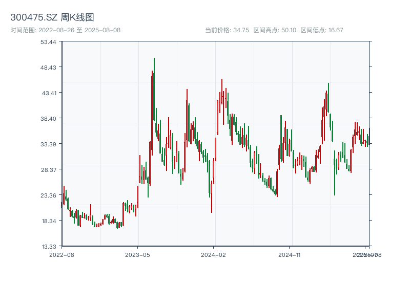Click the y-axis label 18.34
Image resolution: width=410 pixels, height=307 pixels.
point(49,221)
